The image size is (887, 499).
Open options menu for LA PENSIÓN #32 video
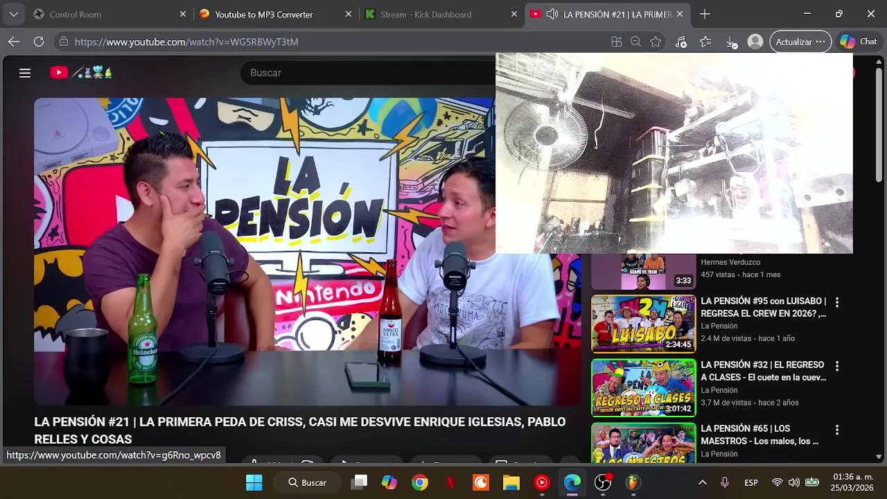coord(836,366)
